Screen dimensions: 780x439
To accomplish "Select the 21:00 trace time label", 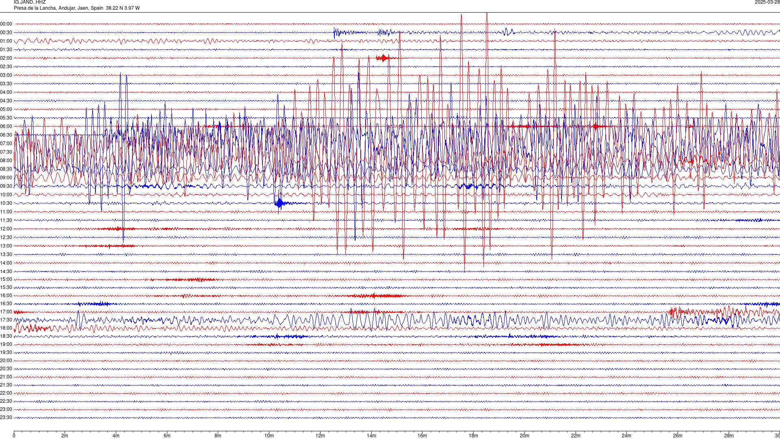I will coord(6,377).
